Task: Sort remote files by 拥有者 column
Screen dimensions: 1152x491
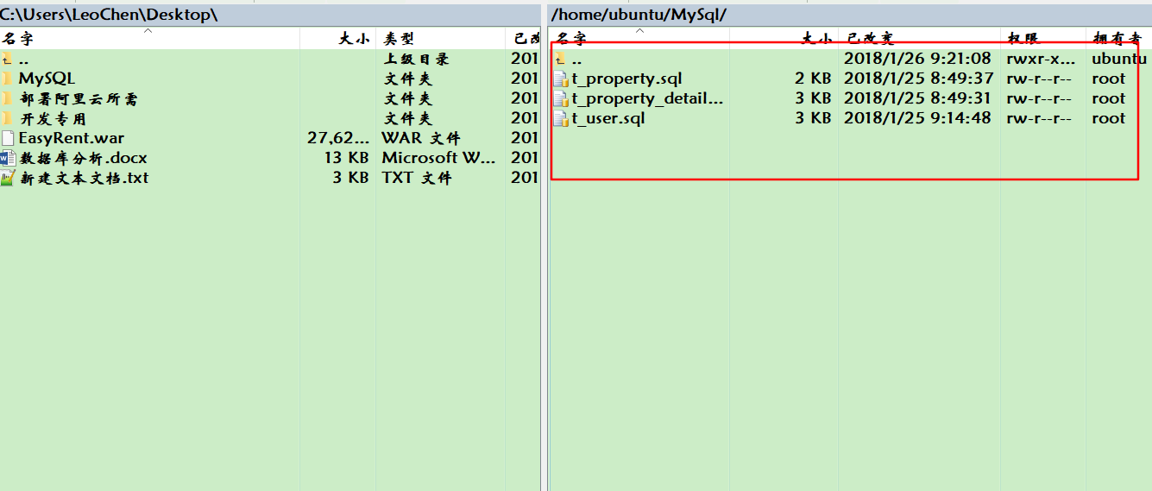Action: pos(1118,38)
